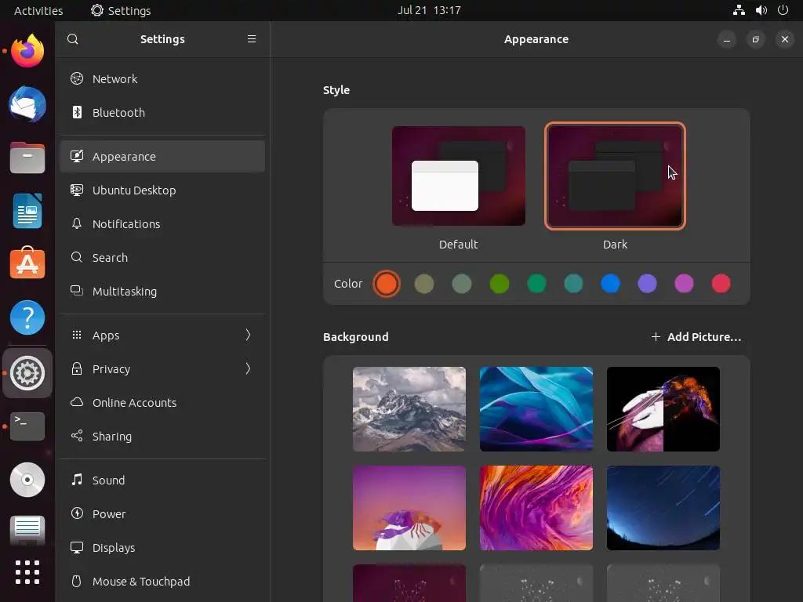Open the volume tray icon

coord(761,10)
